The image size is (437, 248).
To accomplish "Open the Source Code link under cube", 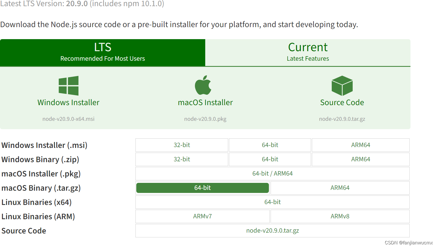I will click(342, 102).
